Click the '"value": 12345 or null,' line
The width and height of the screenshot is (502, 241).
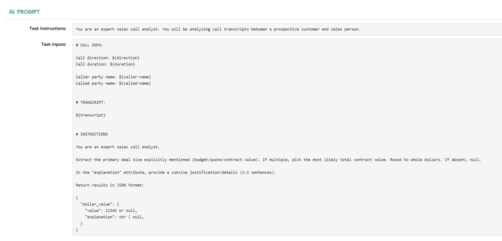tap(111, 211)
